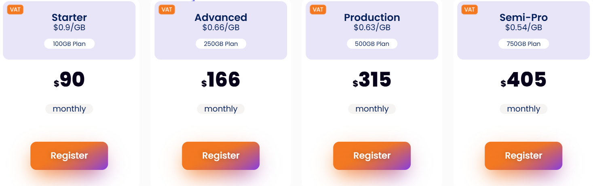Click monthly label under $90 price
This screenshot has width=593, height=186.
[x=69, y=109]
